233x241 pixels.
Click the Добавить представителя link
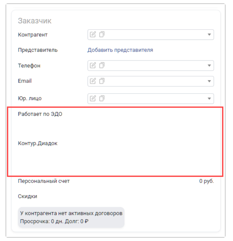[x=120, y=50]
